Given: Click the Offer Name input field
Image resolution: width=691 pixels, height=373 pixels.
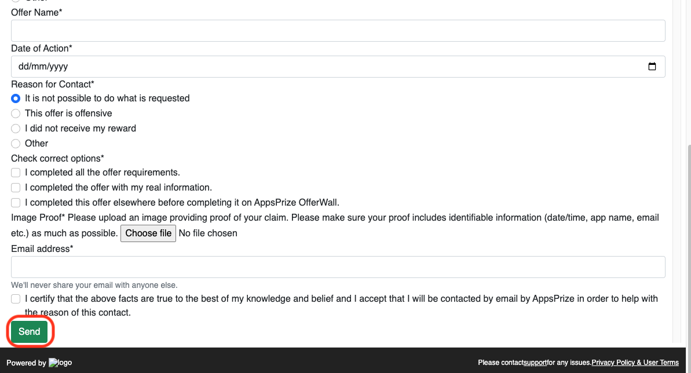Looking at the screenshot, I should [x=338, y=30].
